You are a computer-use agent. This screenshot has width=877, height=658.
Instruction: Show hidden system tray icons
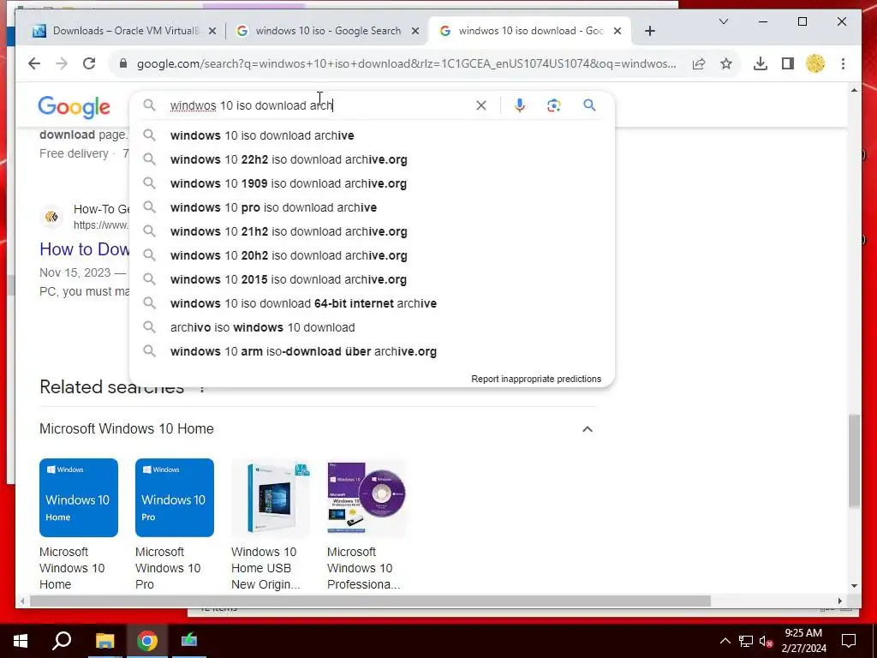[725, 641]
